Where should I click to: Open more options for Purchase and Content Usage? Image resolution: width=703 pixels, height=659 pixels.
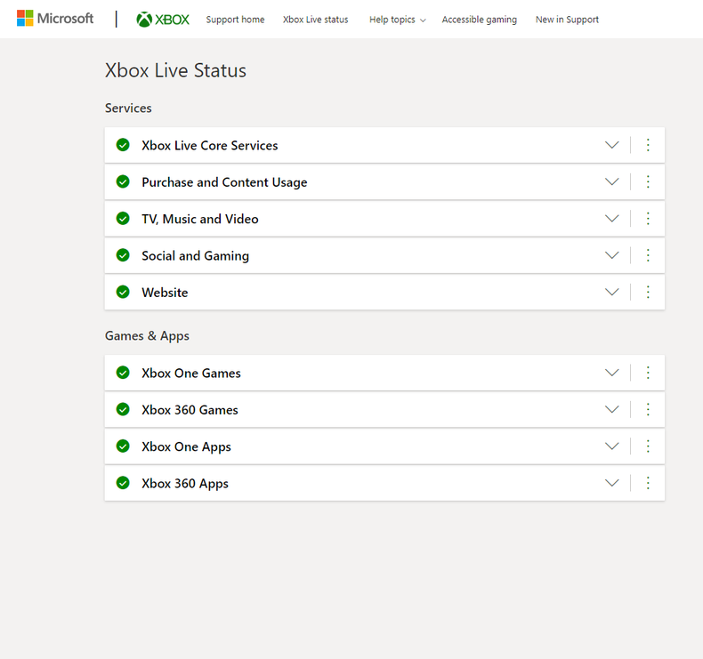[648, 181]
